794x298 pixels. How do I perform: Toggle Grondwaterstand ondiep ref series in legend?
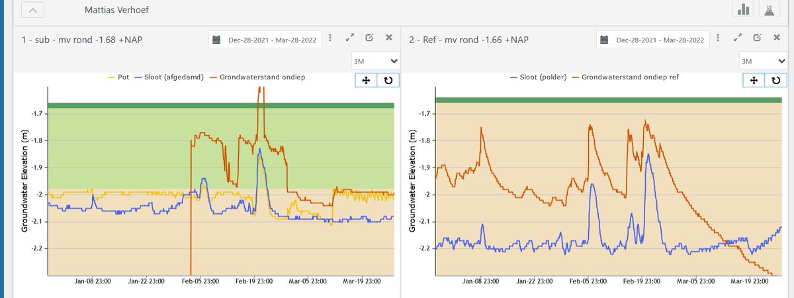626,77
